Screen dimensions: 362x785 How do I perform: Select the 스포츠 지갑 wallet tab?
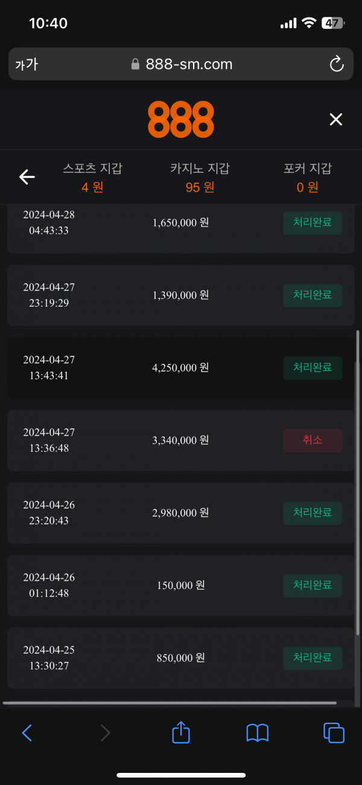92,177
